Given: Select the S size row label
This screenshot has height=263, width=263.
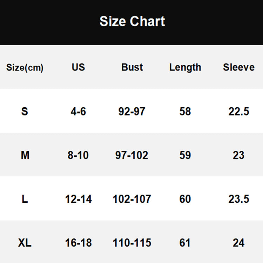Looking at the screenshot, I should [25, 112].
